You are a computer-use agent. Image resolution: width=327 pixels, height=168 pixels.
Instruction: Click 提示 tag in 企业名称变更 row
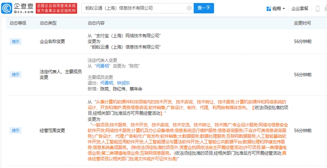point(16,42)
